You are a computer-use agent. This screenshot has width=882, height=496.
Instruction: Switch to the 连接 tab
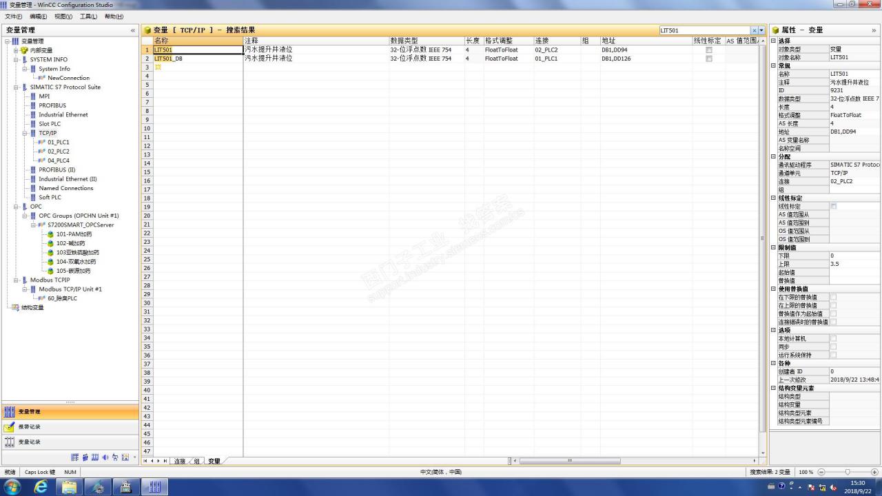[x=180, y=461]
